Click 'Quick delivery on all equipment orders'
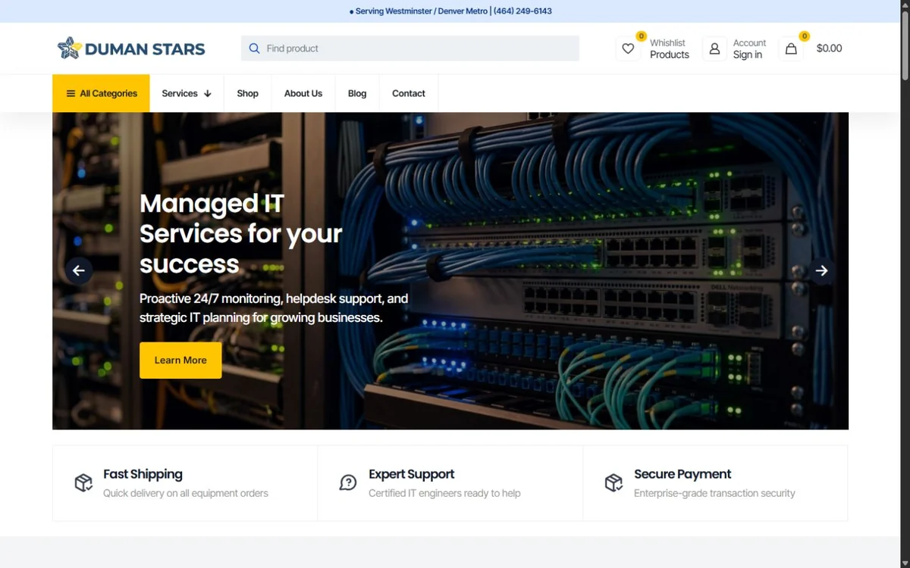Image resolution: width=910 pixels, height=568 pixels. tap(186, 493)
